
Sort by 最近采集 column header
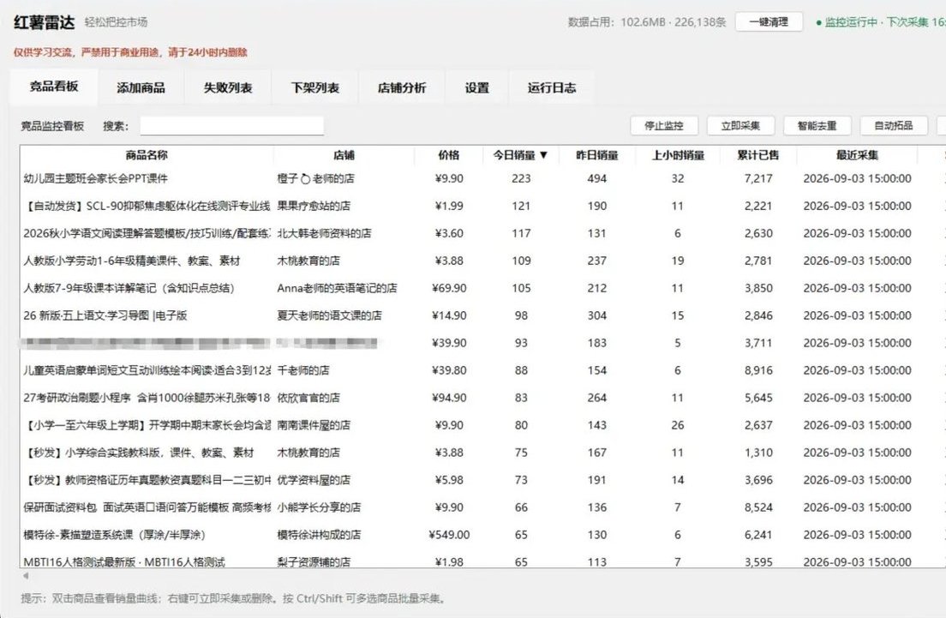coord(857,155)
